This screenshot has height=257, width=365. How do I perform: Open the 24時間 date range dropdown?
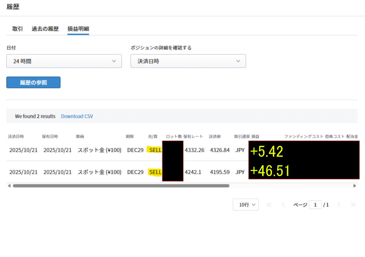click(x=64, y=61)
